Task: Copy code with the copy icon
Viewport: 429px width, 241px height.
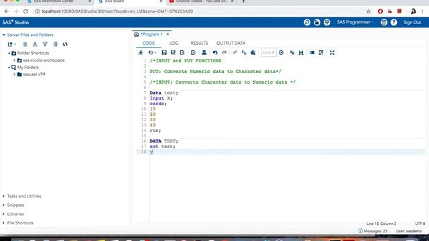Action: (x=244, y=52)
